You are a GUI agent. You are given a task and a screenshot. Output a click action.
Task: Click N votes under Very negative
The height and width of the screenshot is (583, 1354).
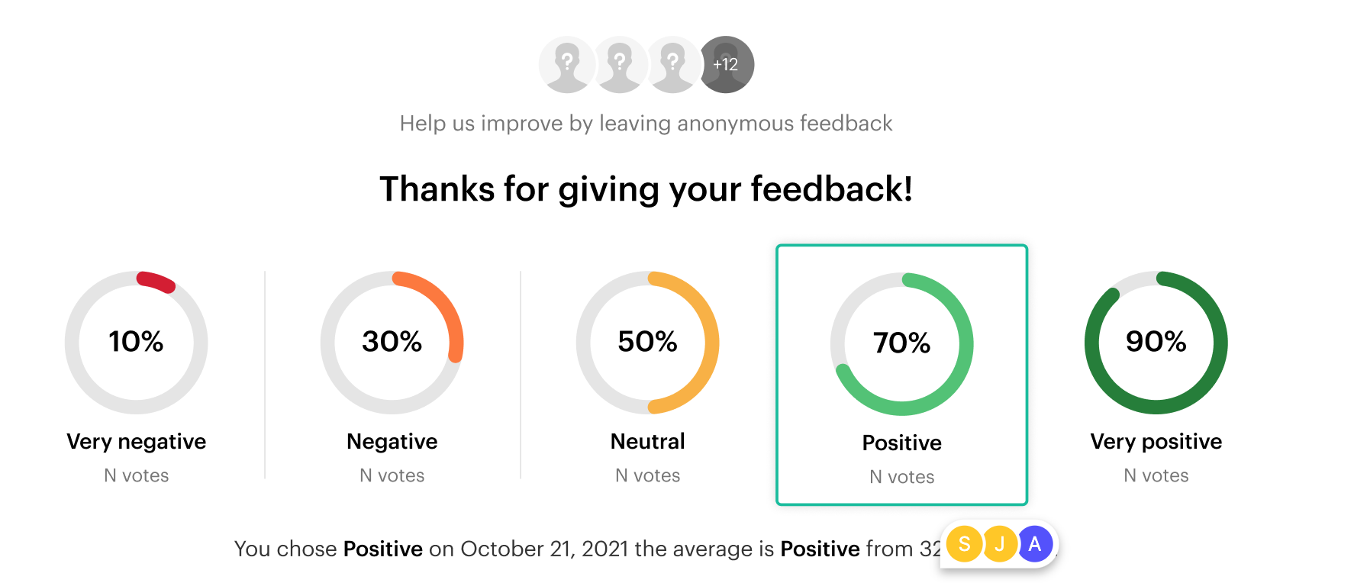[137, 475]
